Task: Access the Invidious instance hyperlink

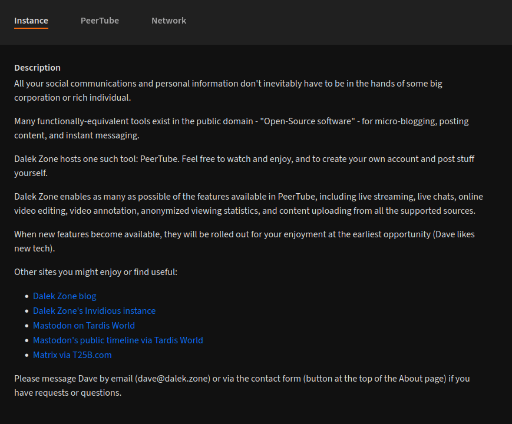Action: [94, 310]
